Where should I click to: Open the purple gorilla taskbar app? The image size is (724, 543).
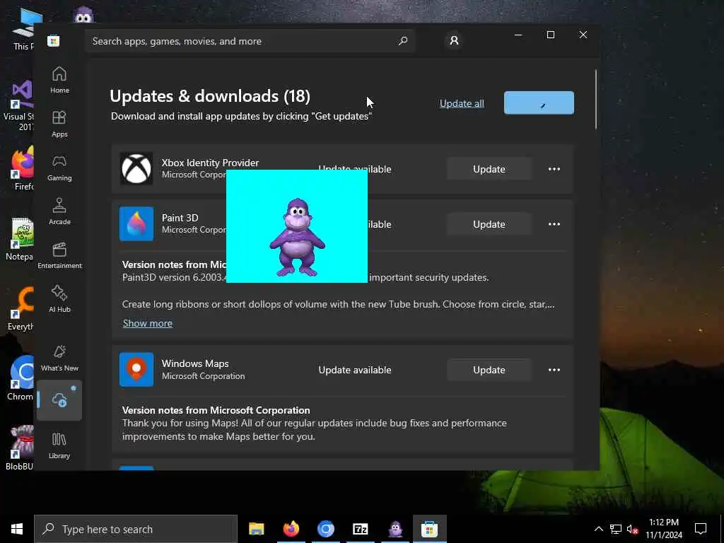[395, 529]
